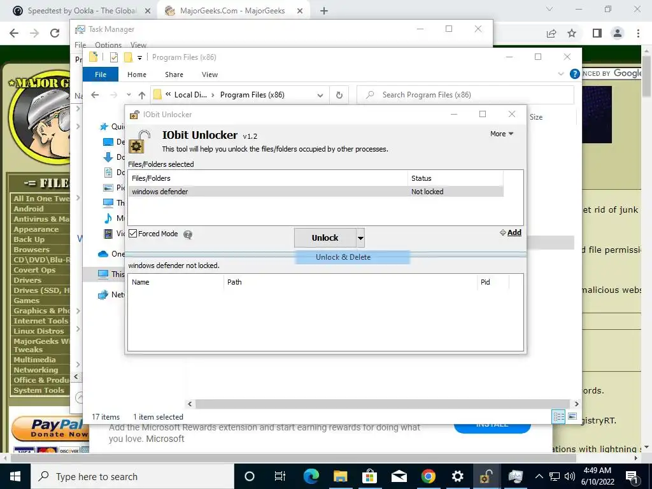Select Quick access star in sidebar

click(x=104, y=127)
